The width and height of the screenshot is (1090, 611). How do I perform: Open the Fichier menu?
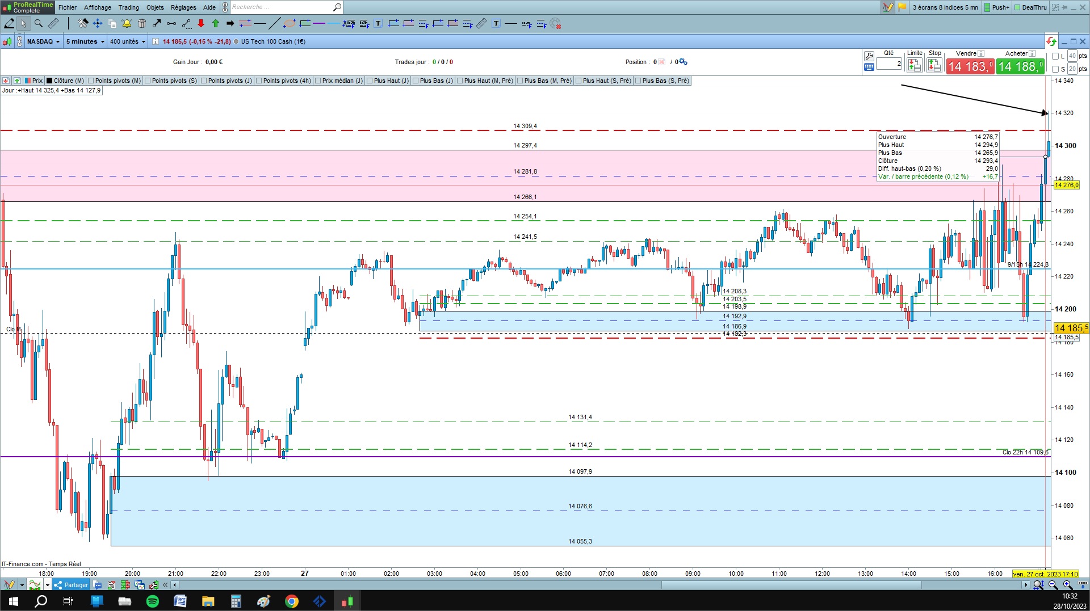coord(68,7)
